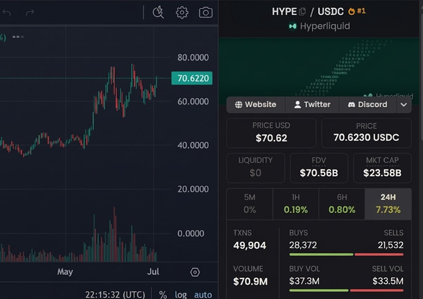Viewport: 423px width, 299px height.
Task: Click the SELL VOL $33.5M value
Action: click(388, 281)
